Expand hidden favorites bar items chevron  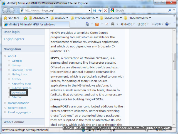(x=174, y=16)
